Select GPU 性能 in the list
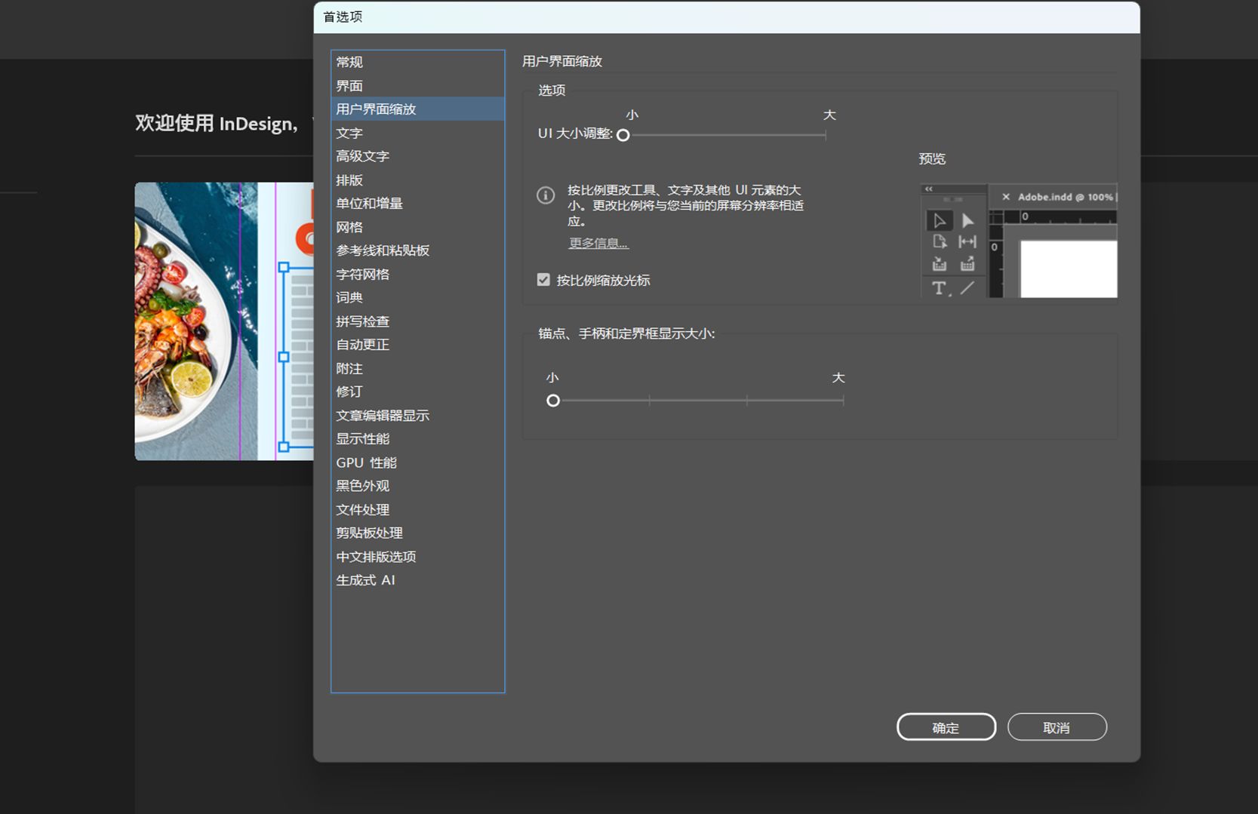 [417, 463]
